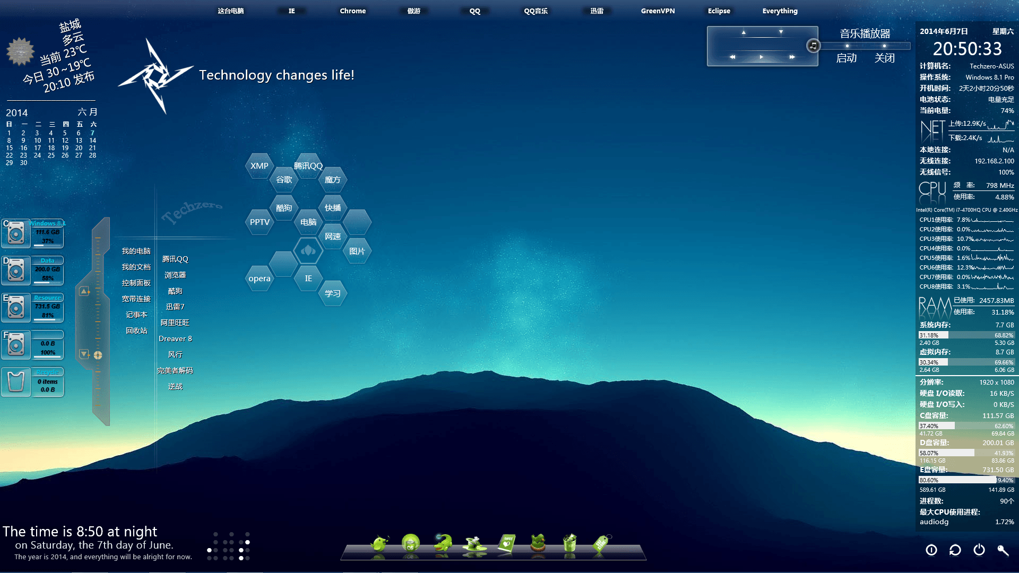
Task: Launch the green crocodile dock icon
Action: tap(443, 543)
